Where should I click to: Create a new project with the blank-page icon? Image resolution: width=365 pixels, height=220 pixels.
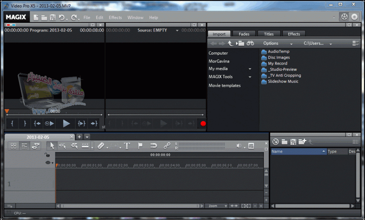point(36,17)
